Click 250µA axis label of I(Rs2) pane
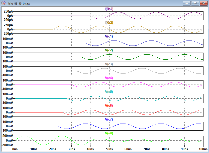This screenshot has height=153, width=209. pos(9,12)
